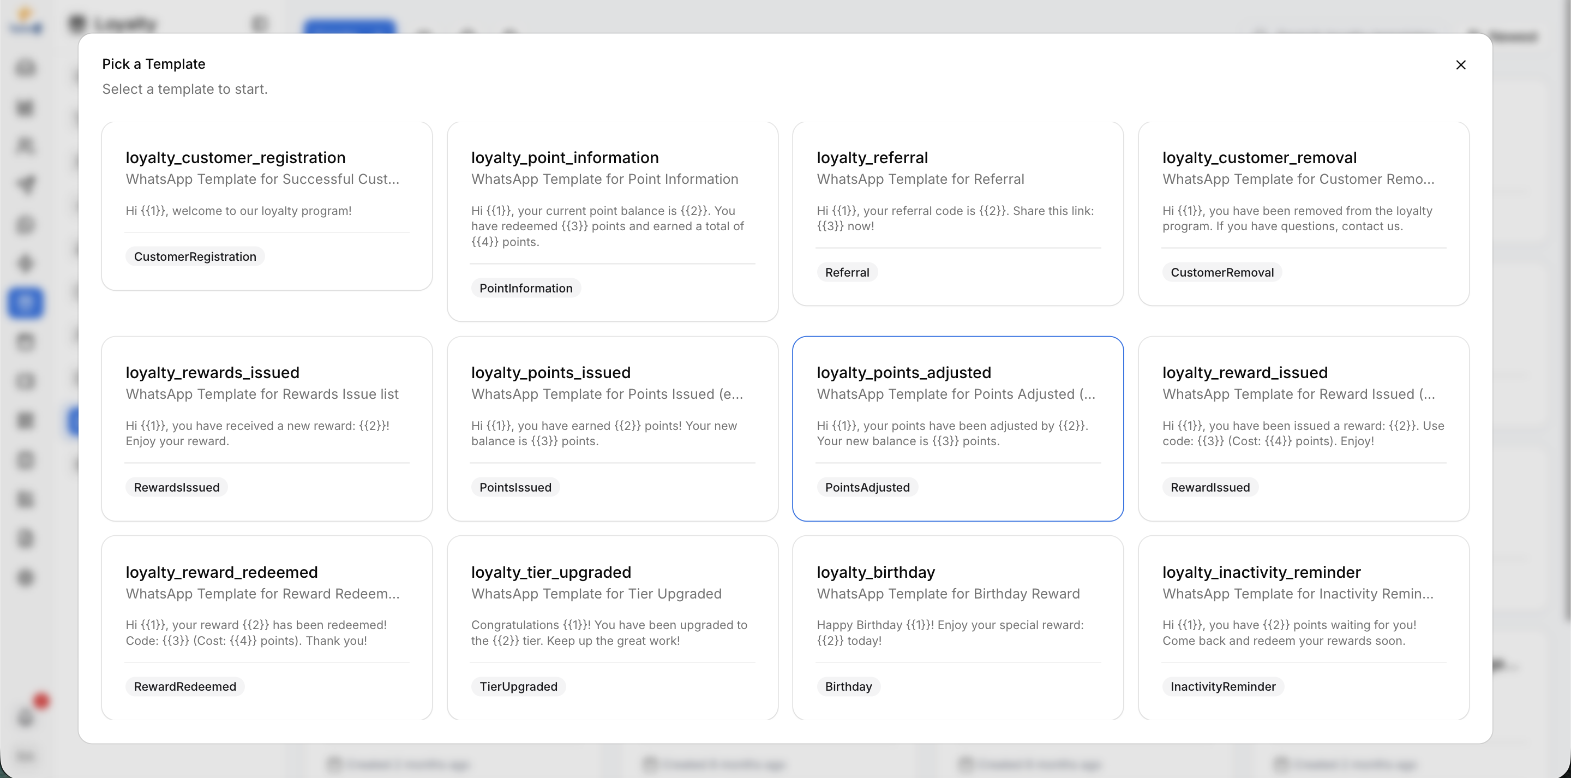The width and height of the screenshot is (1571, 778).
Task: Click 'WhatsApp Template for Tier Upgraded' subtitle
Action: [596, 594]
